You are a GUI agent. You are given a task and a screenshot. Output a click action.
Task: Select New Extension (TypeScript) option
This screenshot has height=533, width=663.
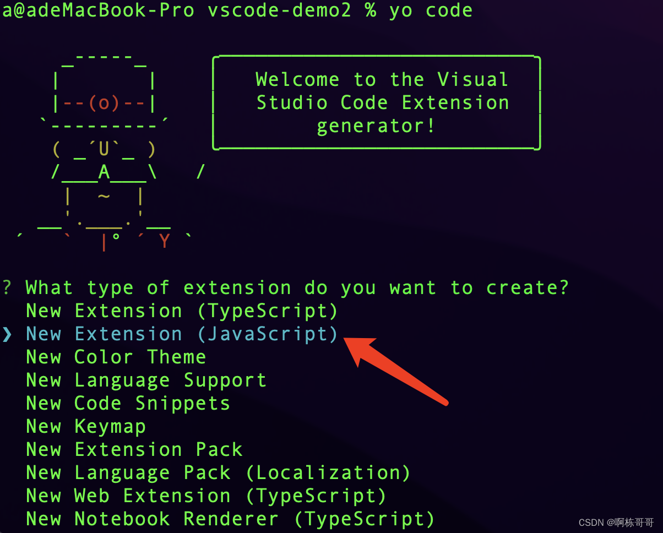pyautogui.click(x=182, y=311)
